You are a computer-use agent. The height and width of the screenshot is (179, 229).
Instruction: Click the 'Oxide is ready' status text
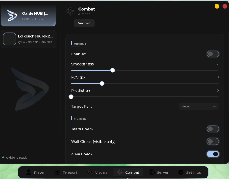(17, 157)
